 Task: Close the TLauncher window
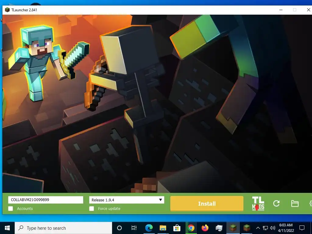point(308,10)
